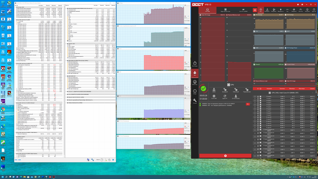Show all sensors with the Все filter

tap(261, 10)
